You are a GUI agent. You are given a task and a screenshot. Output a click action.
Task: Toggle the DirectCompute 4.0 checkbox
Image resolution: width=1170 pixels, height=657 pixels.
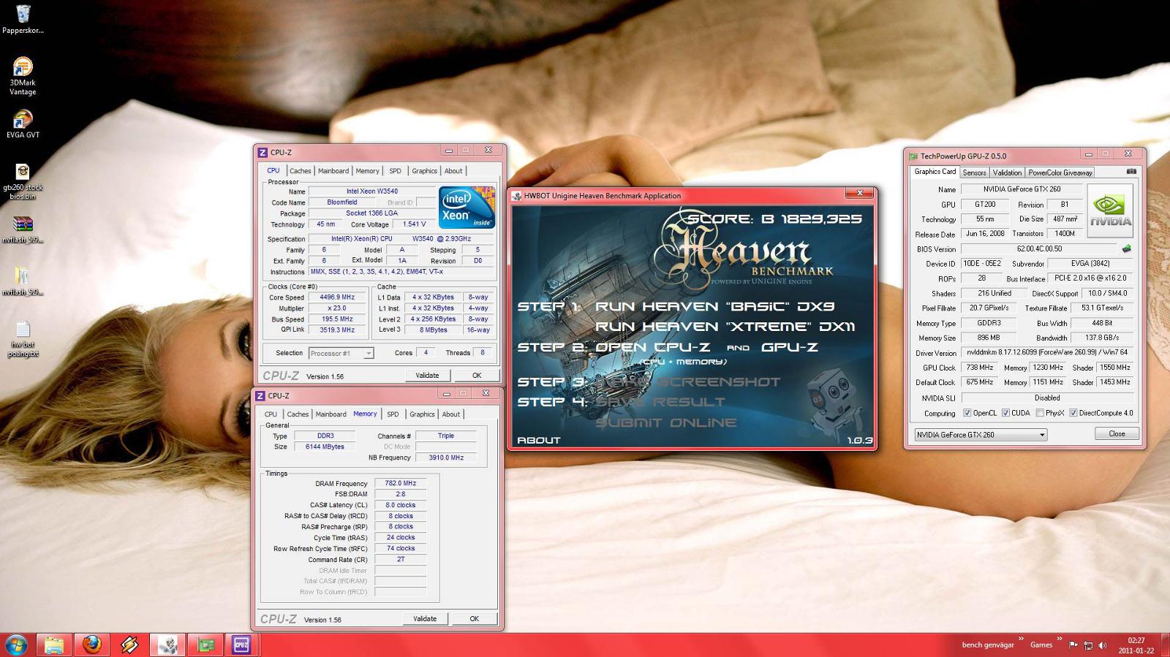[1073, 413]
